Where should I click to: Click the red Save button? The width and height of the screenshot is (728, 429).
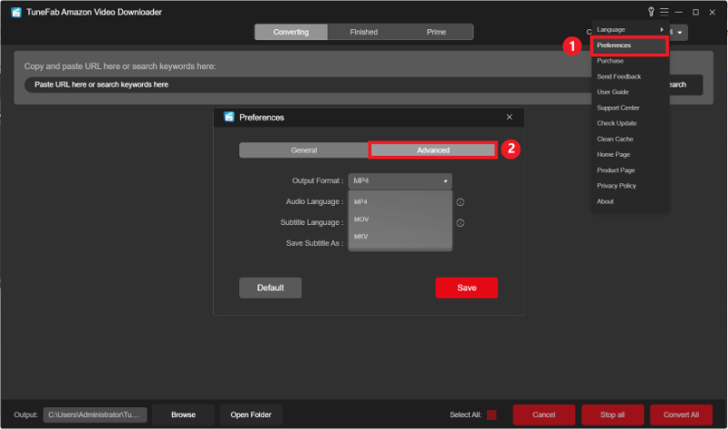click(x=467, y=288)
